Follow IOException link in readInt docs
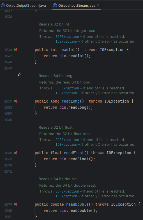This screenshot has height=220, width=143. [x=66, y=41]
